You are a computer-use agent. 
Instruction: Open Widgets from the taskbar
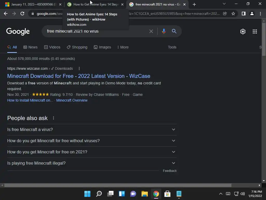(x=122, y=194)
